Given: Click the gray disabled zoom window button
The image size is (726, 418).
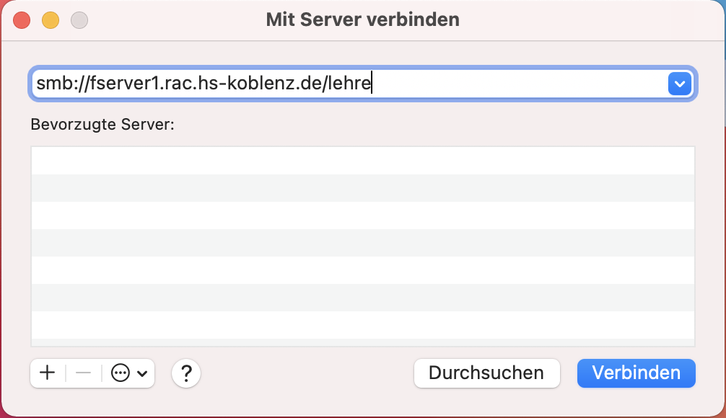Looking at the screenshot, I should 79,19.
